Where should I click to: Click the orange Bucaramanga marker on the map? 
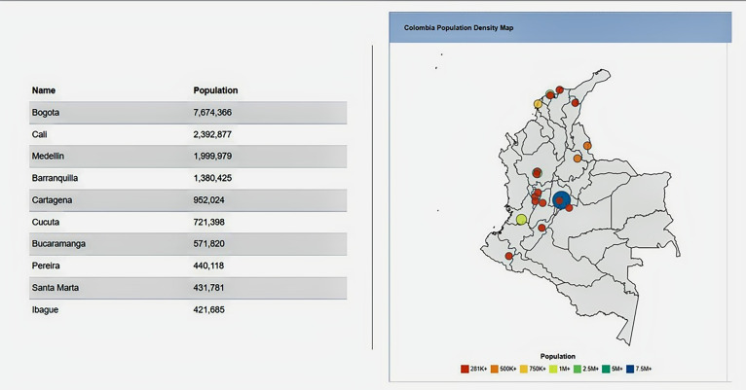578,158
